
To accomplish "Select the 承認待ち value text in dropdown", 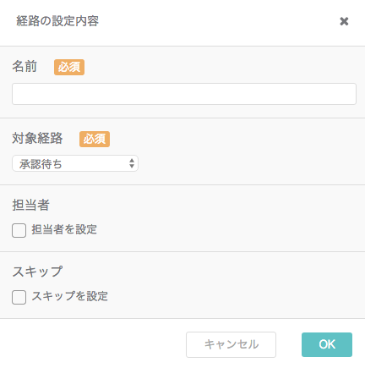I will [41, 164].
